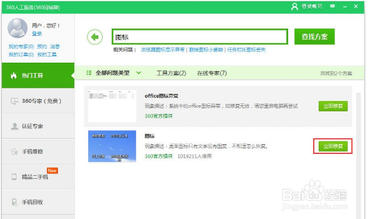Click the green back arrow icon

95,37
